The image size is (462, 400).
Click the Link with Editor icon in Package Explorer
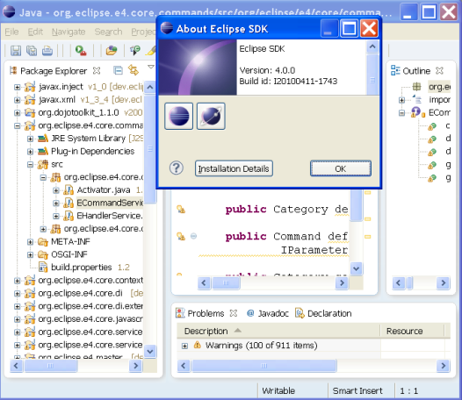[134, 70]
